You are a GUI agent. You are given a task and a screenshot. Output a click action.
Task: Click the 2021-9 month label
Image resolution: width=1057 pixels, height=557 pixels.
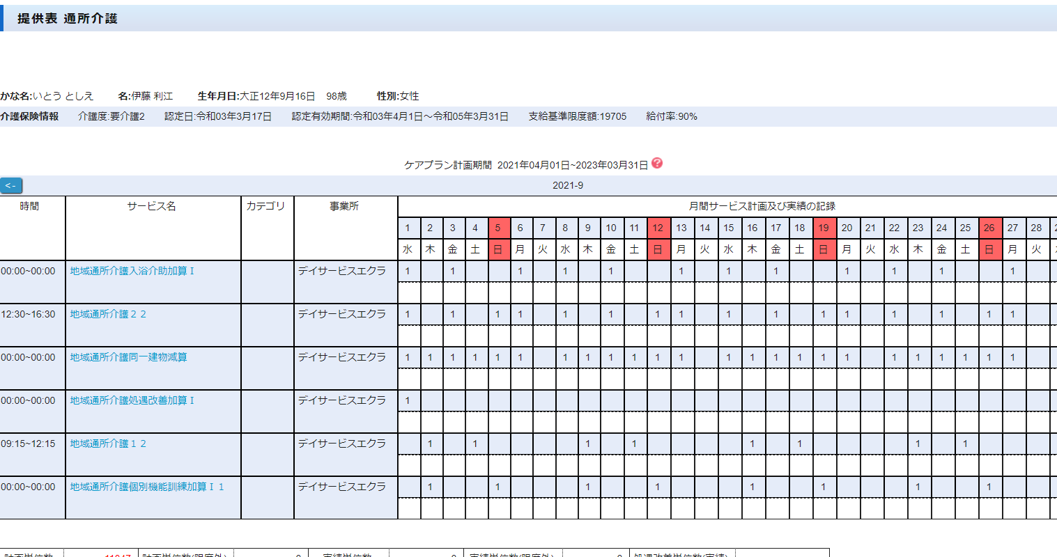click(567, 185)
